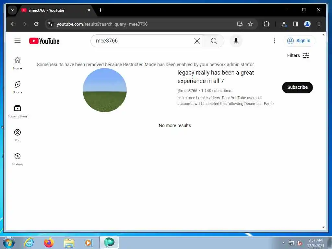
Task: Click the Sign in button
Action: [299, 41]
